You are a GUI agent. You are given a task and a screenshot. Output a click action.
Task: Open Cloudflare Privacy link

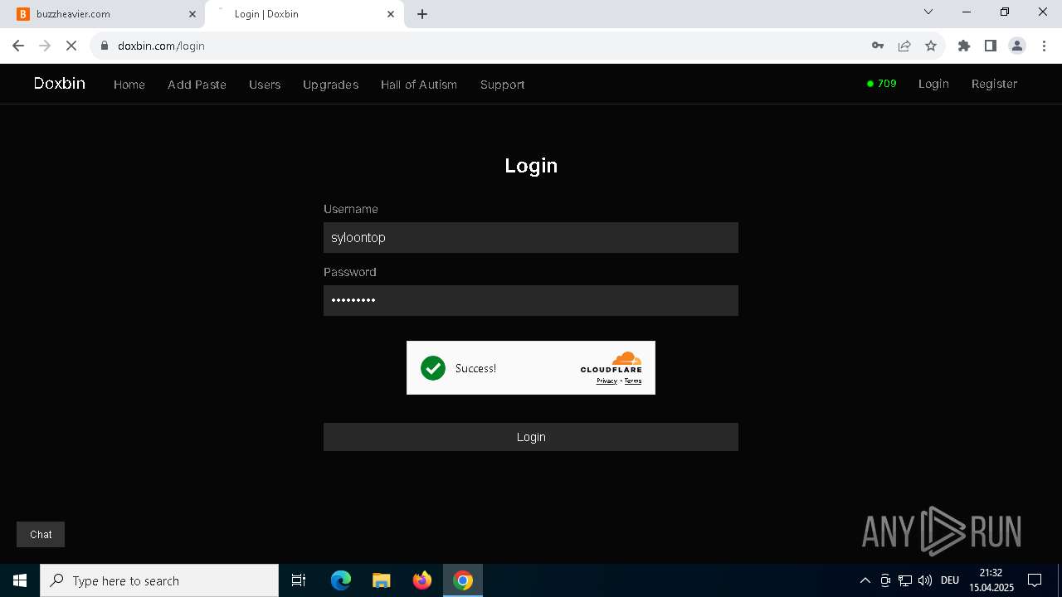tap(607, 381)
